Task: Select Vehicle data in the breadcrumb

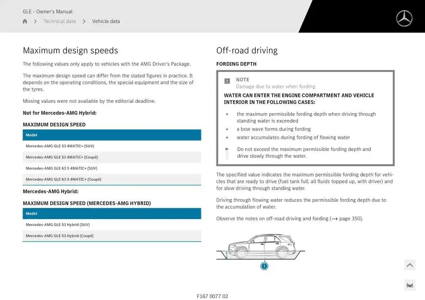Action: [x=106, y=21]
